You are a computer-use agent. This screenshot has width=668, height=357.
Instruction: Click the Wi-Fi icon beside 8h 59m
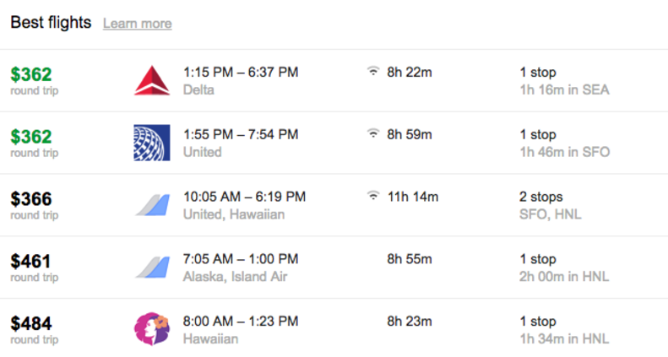click(x=373, y=133)
